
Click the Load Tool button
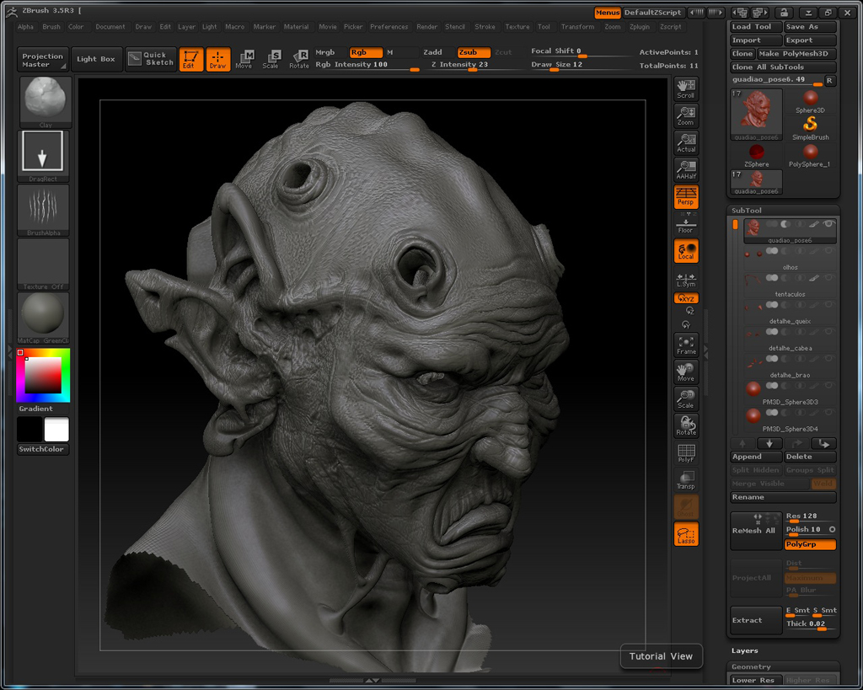point(756,26)
